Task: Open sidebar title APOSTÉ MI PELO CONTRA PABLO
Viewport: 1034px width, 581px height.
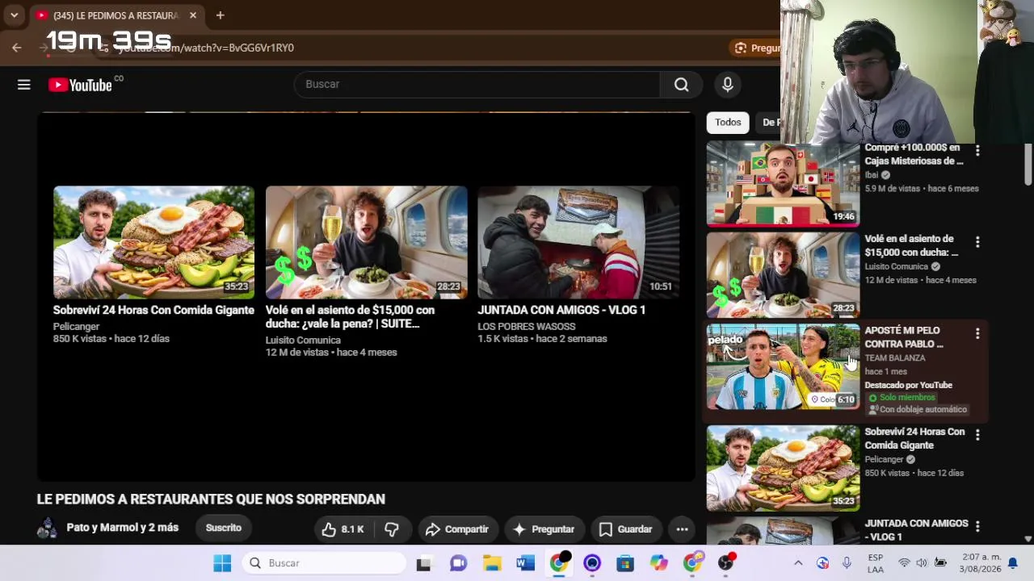Action: pyautogui.click(x=904, y=336)
